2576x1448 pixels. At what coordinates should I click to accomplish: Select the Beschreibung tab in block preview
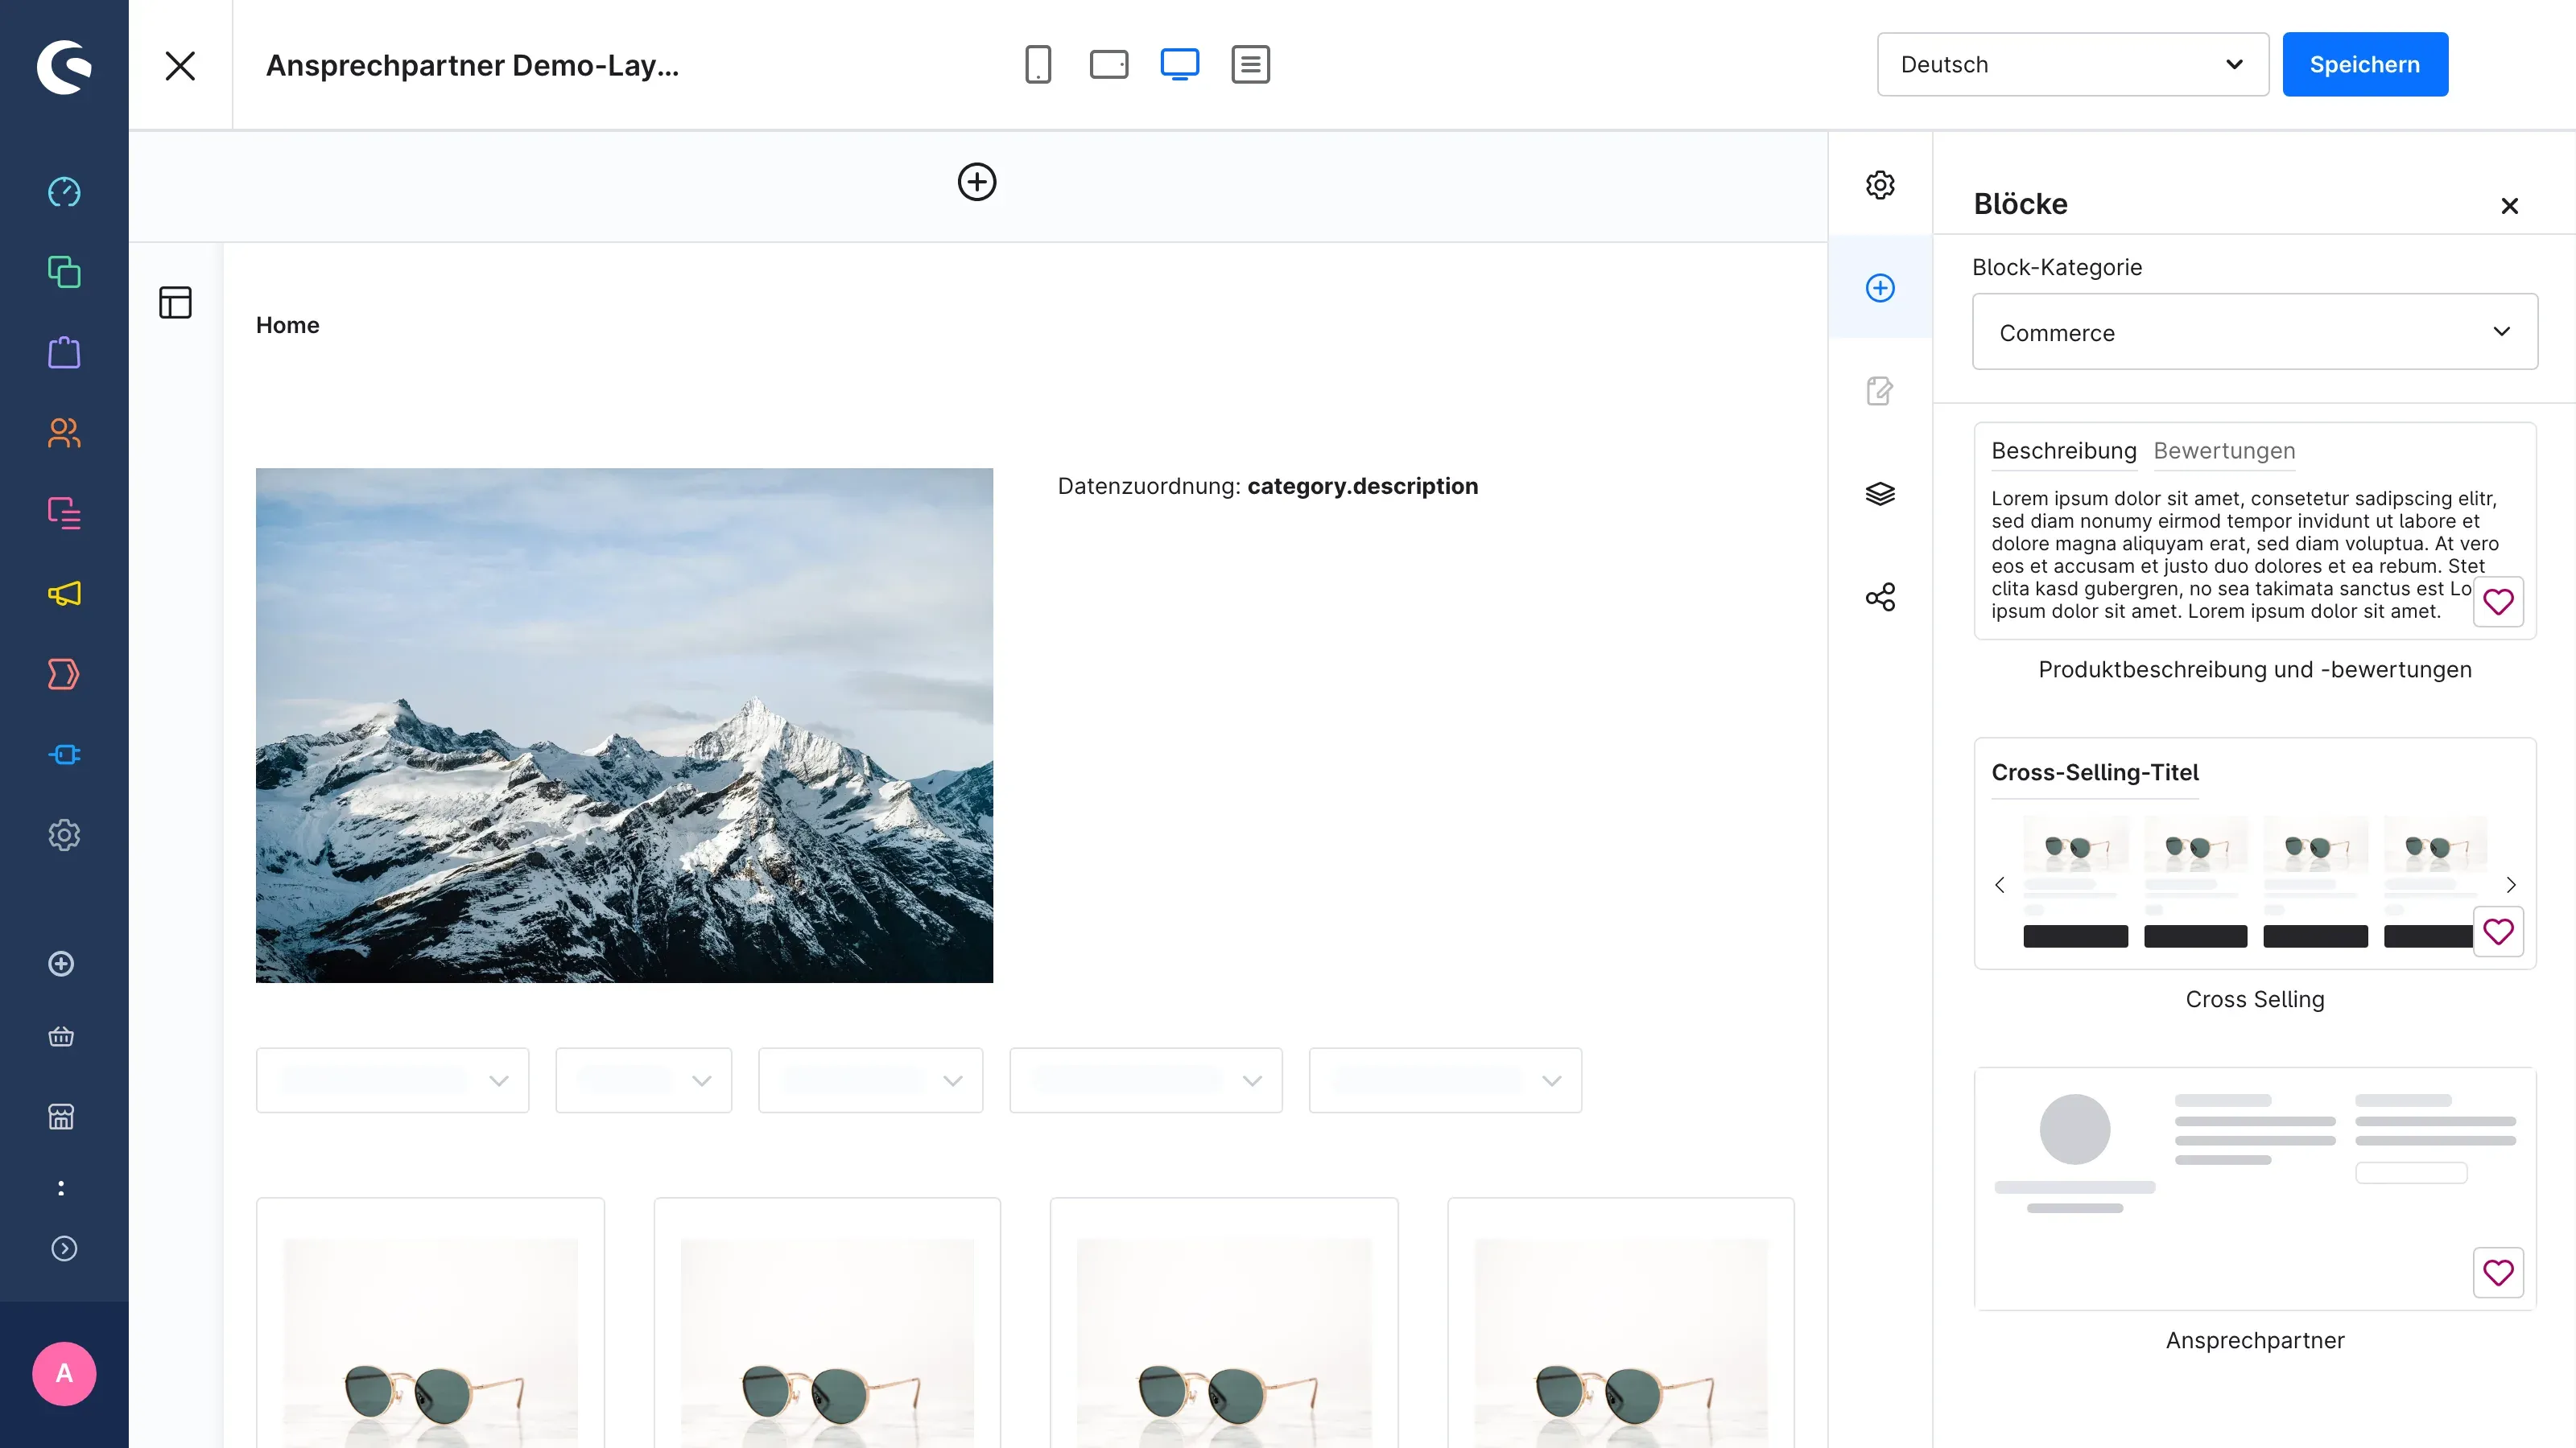(2063, 450)
